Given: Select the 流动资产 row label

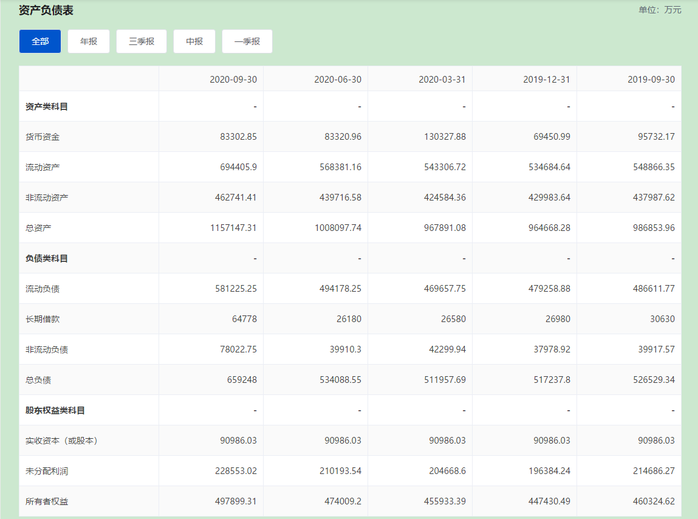Looking at the screenshot, I should click(43, 167).
